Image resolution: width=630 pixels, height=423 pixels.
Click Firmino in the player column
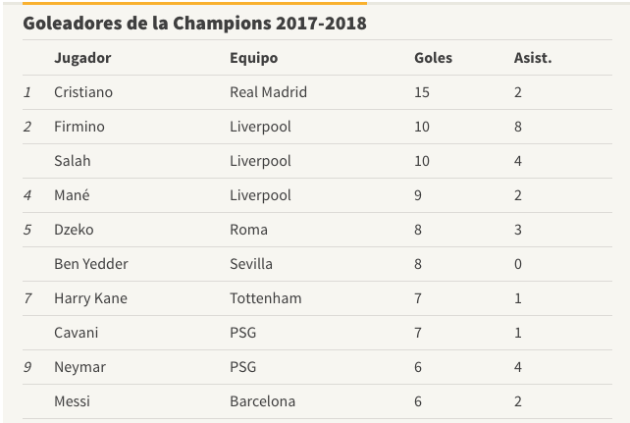coord(79,127)
